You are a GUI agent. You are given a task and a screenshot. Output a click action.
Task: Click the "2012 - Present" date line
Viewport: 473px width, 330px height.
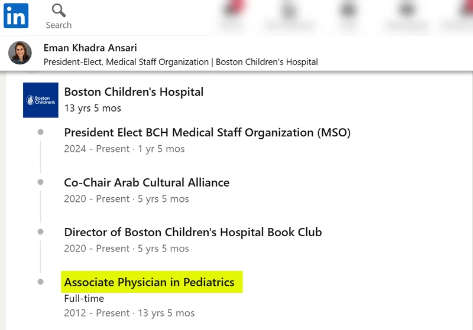tap(129, 313)
